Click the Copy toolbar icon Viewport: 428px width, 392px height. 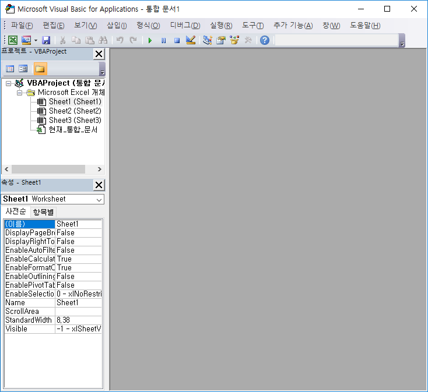76,40
